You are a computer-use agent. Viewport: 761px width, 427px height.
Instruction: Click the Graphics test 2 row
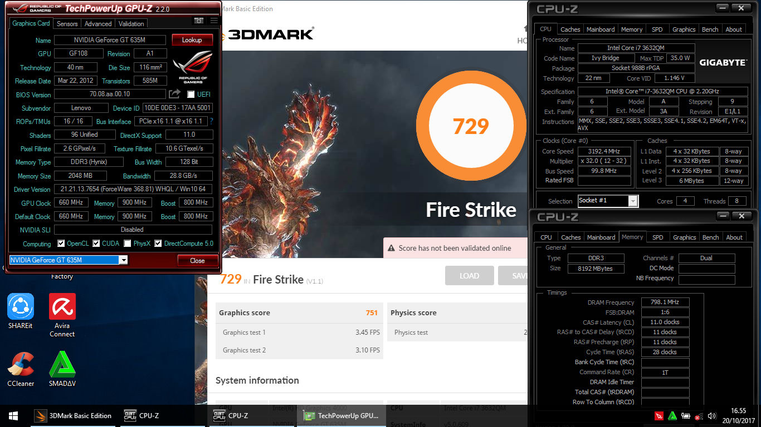[300, 350]
